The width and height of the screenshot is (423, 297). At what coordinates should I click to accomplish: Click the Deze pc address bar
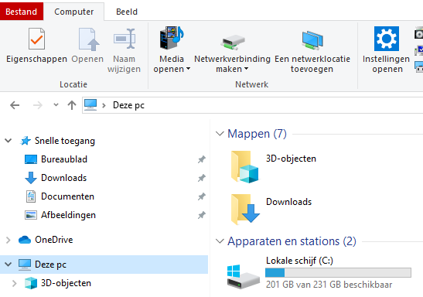(x=253, y=105)
